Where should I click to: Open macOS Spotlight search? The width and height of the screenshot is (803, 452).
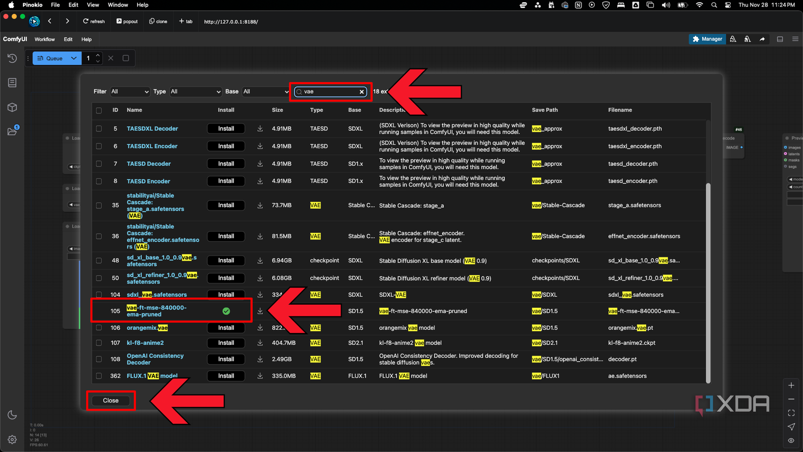tap(714, 5)
